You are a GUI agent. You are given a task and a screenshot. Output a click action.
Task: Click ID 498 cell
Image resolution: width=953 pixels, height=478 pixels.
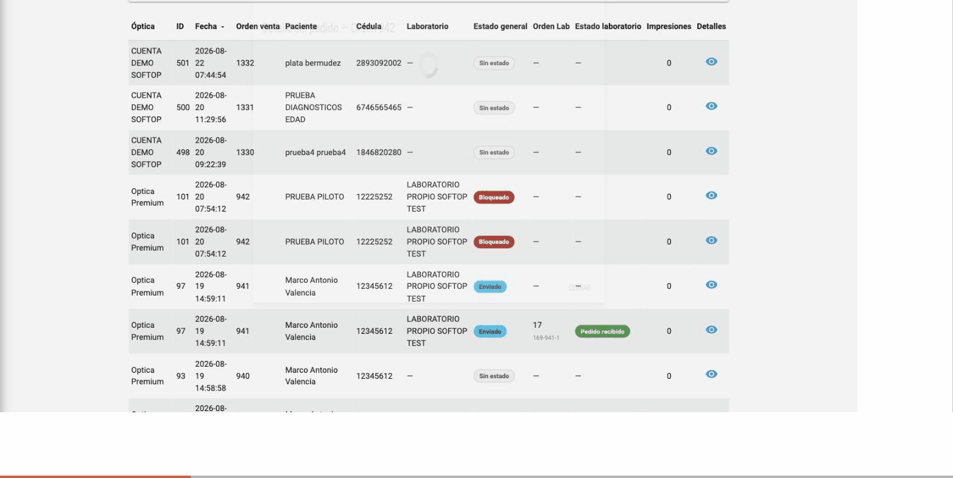183,153
